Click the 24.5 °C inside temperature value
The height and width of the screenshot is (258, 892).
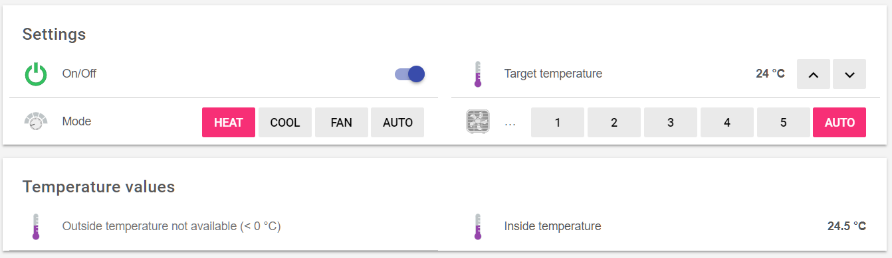click(x=847, y=226)
